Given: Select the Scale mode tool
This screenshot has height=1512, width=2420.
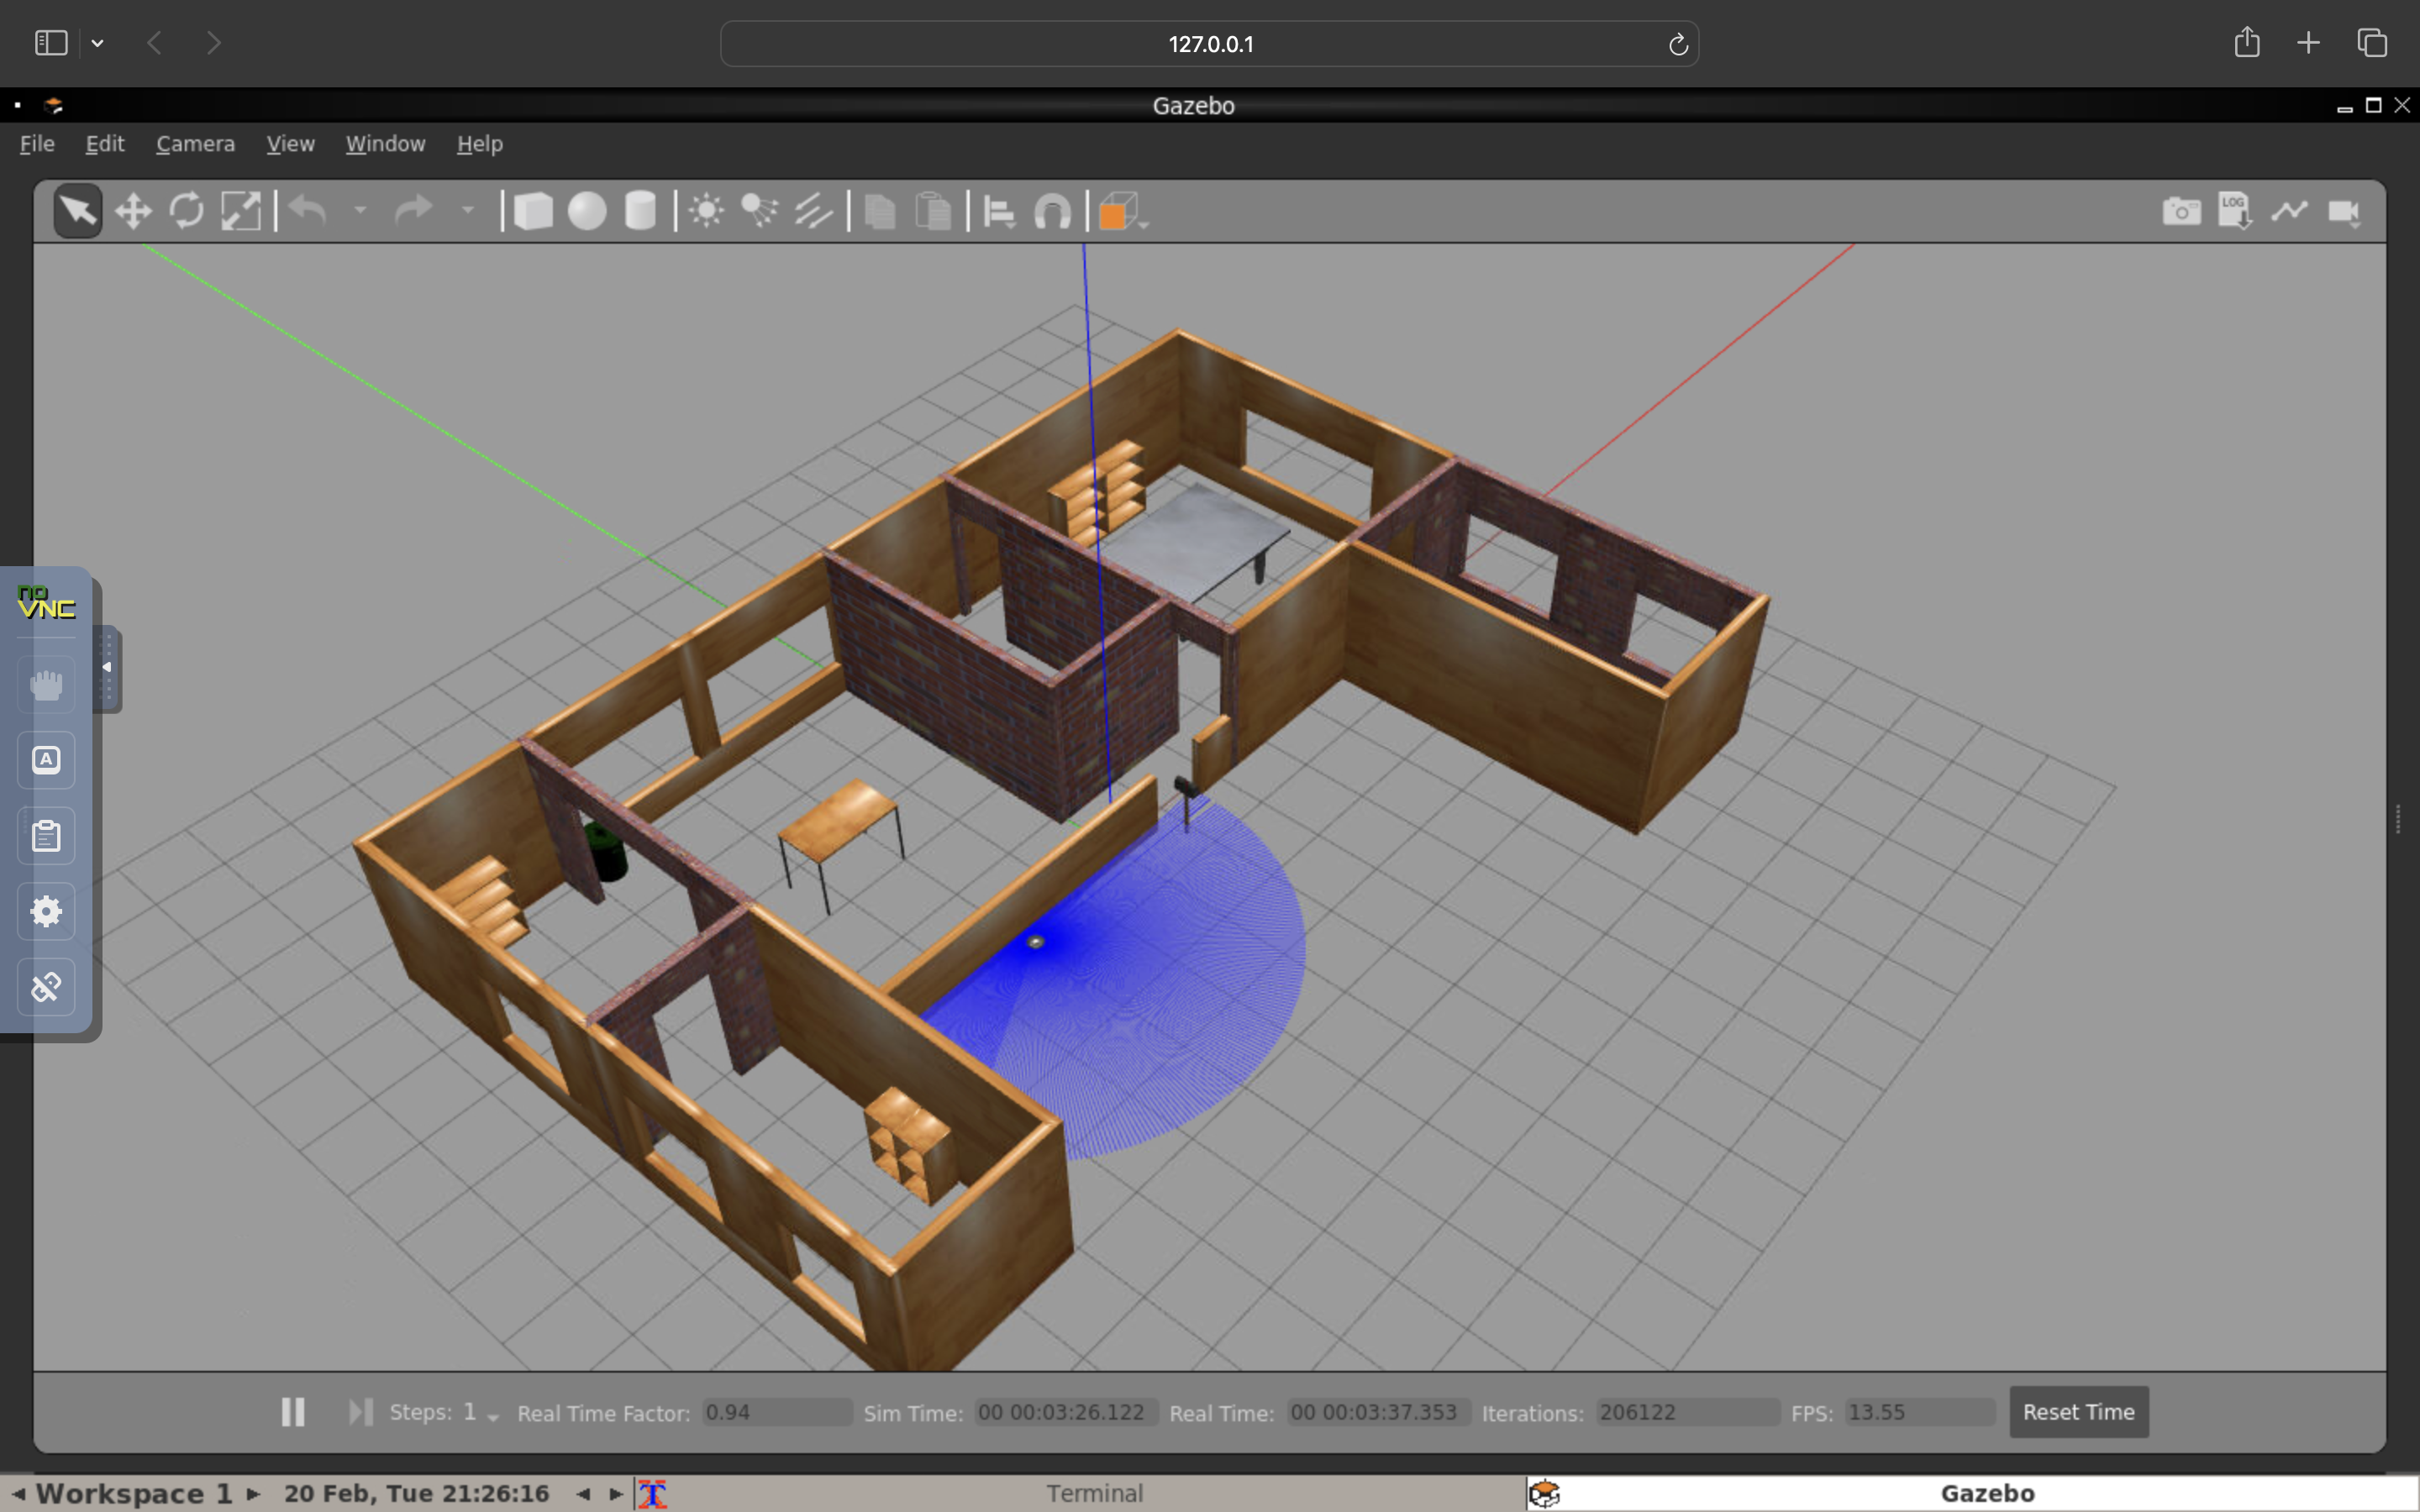Looking at the screenshot, I should (x=240, y=212).
